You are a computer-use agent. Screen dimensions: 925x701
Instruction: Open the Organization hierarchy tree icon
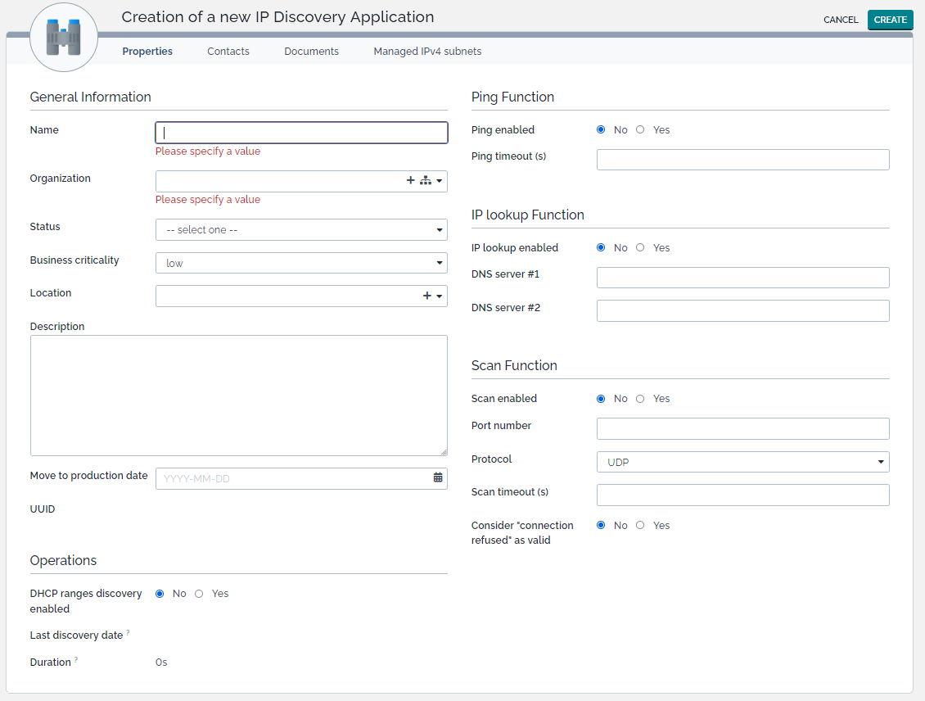pos(425,181)
